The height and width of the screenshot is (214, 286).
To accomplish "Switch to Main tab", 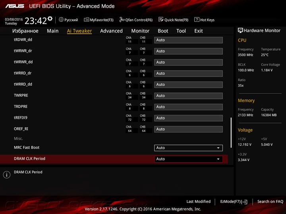I will point(53,31).
